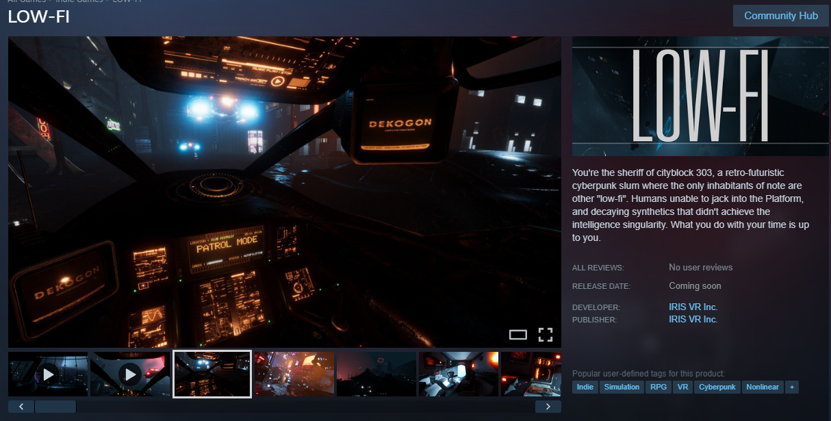The width and height of the screenshot is (831, 421).
Task: Open the last partially visible thumbnail
Action: point(531,374)
